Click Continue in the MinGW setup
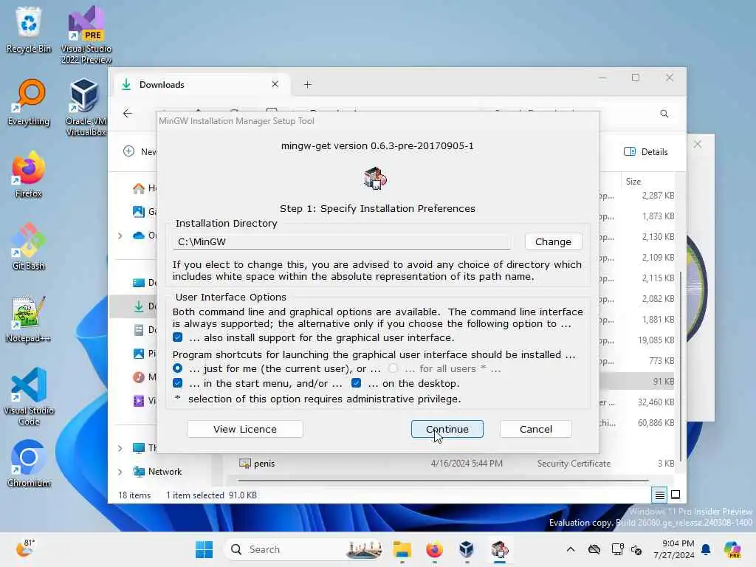This screenshot has width=756, height=567. click(447, 429)
